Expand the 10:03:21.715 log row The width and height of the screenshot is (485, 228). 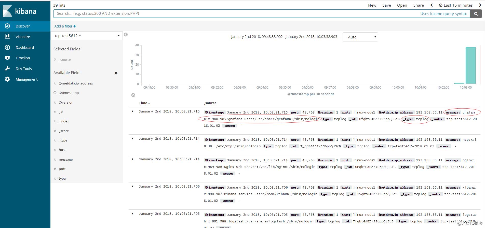click(132, 111)
